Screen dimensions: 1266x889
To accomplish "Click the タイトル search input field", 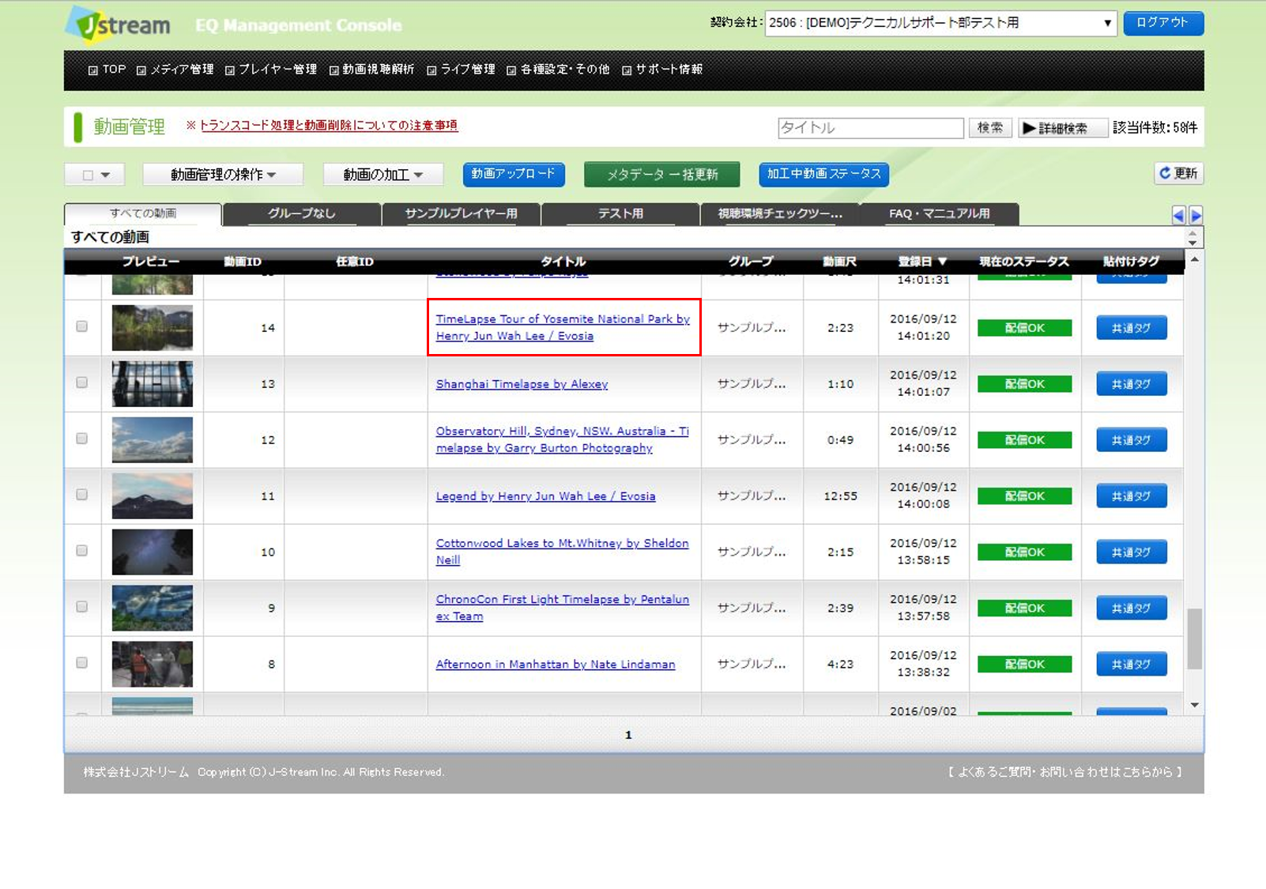I will tap(870, 128).
